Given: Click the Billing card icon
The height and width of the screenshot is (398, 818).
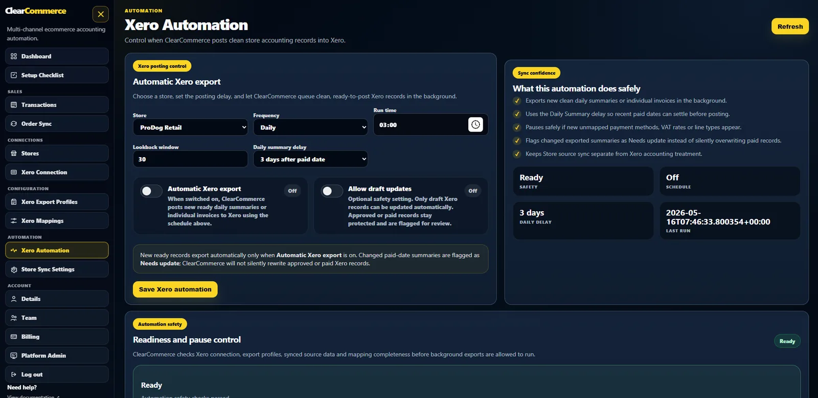Looking at the screenshot, I should (x=14, y=336).
